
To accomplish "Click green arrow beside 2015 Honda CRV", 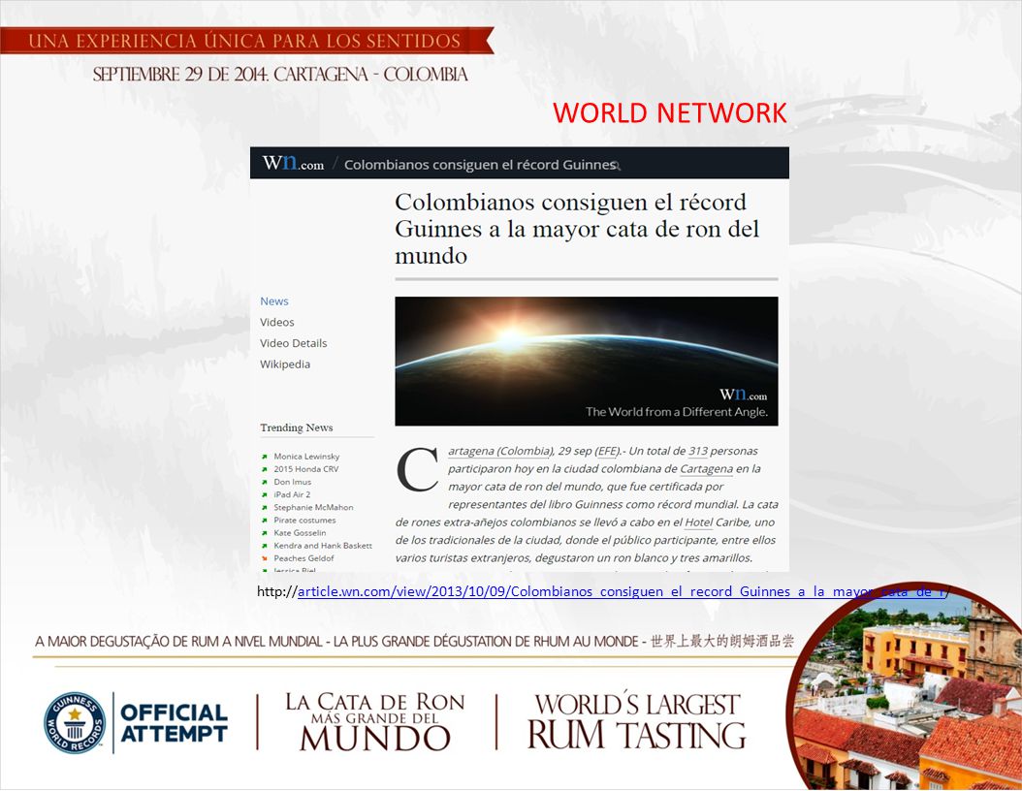I will pyautogui.click(x=265, y=469).
